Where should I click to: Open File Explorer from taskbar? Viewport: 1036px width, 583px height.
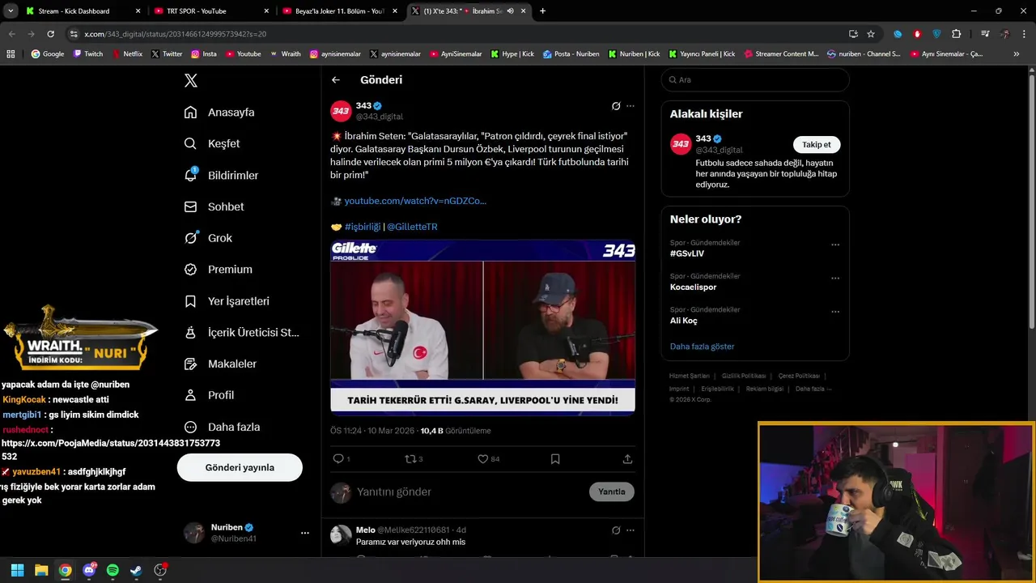pyautogui.click(x=41, y=570)
